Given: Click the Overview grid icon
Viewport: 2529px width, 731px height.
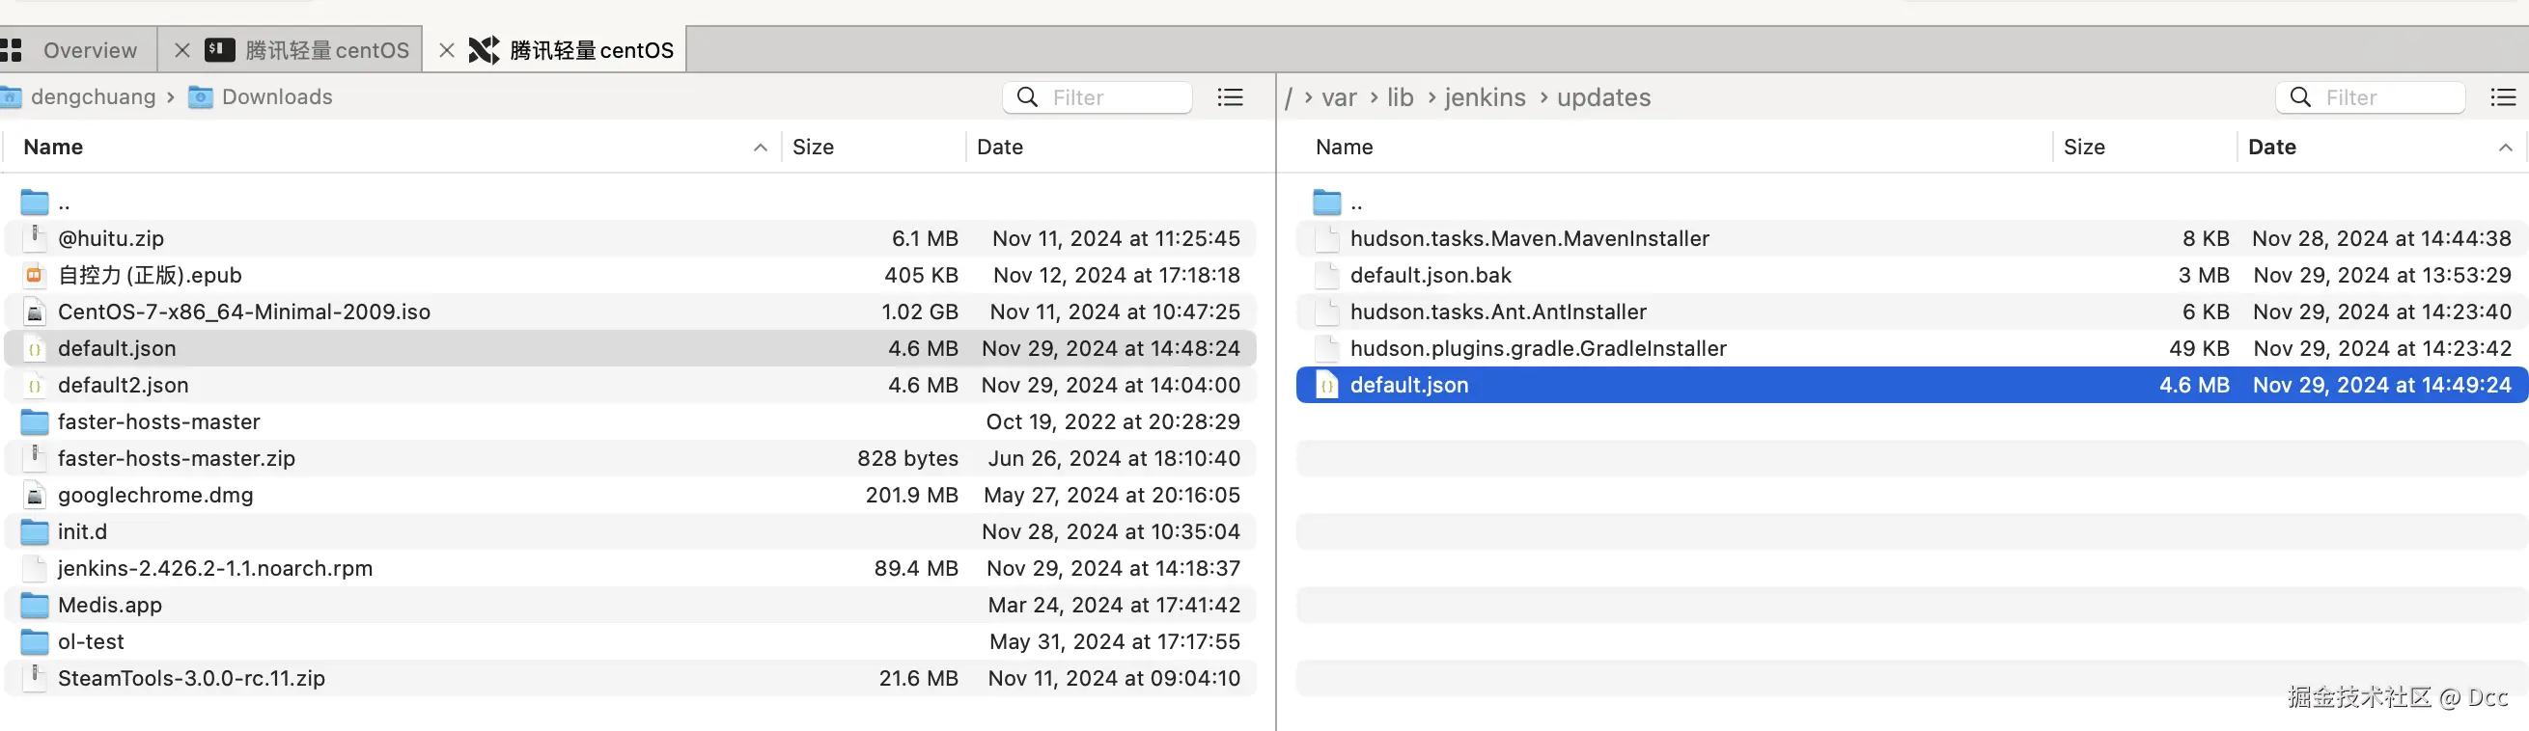Looking at the screenshot, I should point(11,50).
